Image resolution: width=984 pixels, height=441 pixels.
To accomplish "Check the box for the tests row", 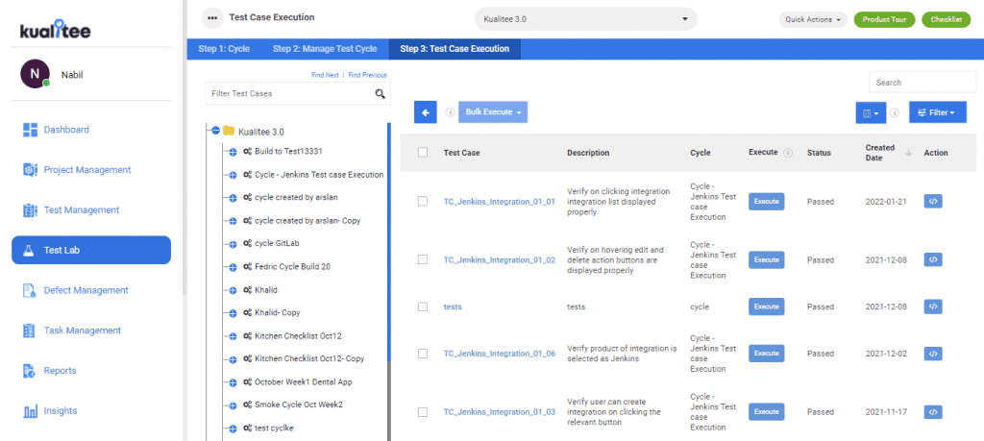I will [x=423, y=306].
